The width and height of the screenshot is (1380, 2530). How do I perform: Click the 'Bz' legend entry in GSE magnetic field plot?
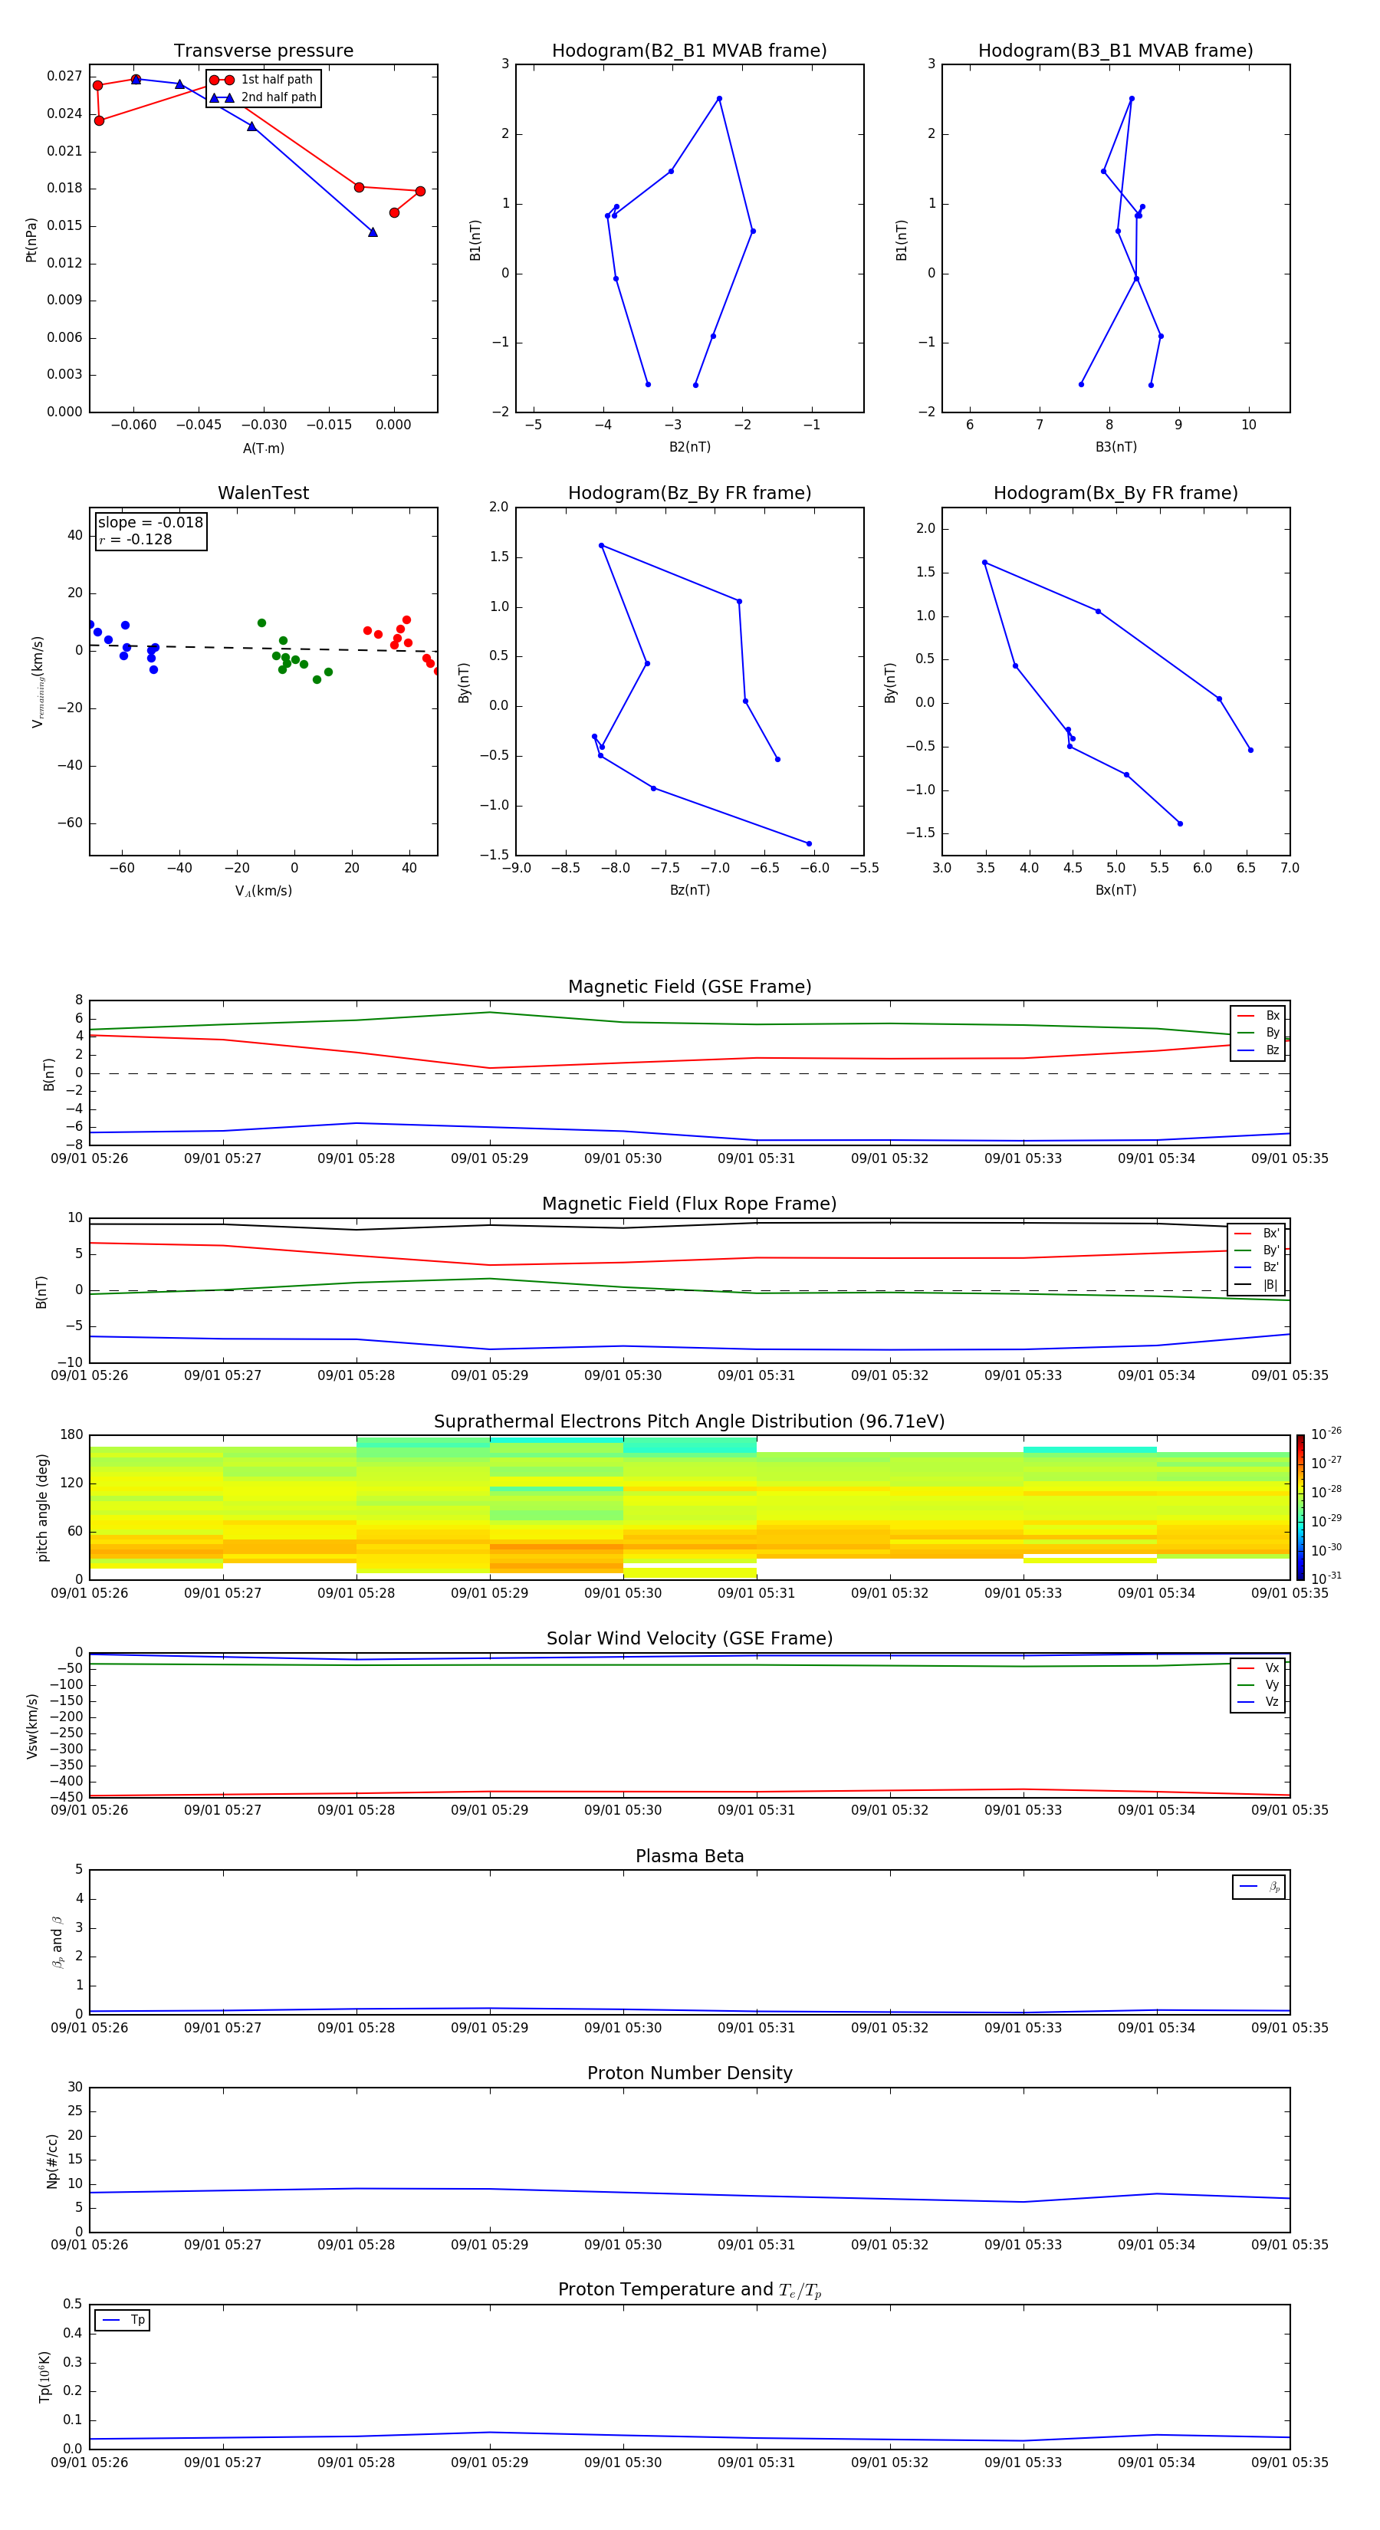pyautogui.click(x=1258, y=1051)
